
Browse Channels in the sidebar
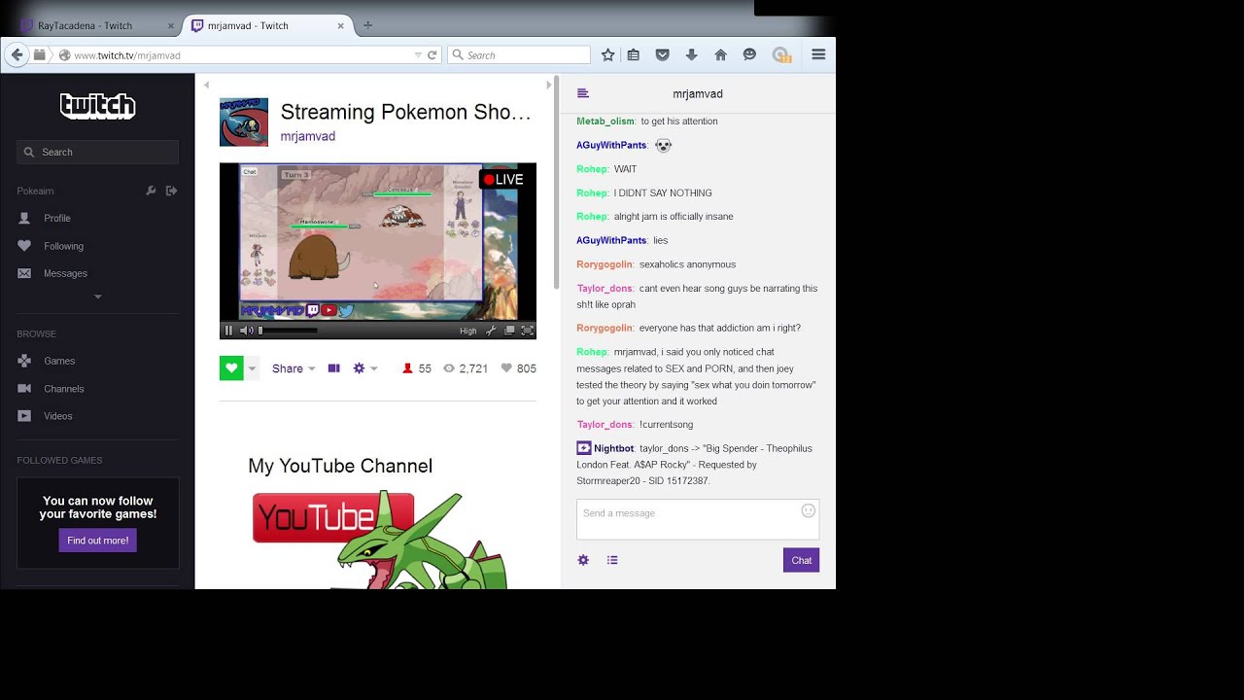coord(64,389)
